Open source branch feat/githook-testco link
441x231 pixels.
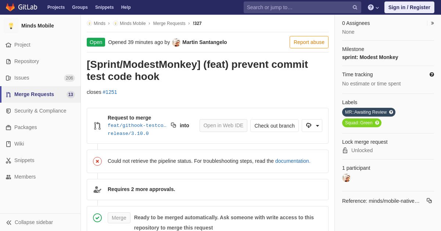tap(137, 125)
